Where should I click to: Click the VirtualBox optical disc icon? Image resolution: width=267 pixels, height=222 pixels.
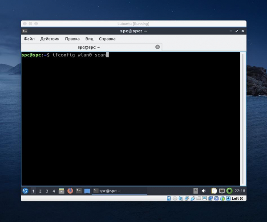[175, 198]
